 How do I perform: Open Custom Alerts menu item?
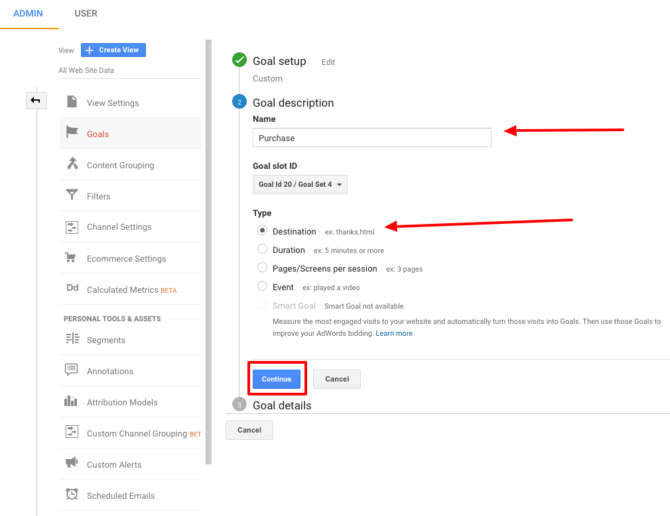130,464
